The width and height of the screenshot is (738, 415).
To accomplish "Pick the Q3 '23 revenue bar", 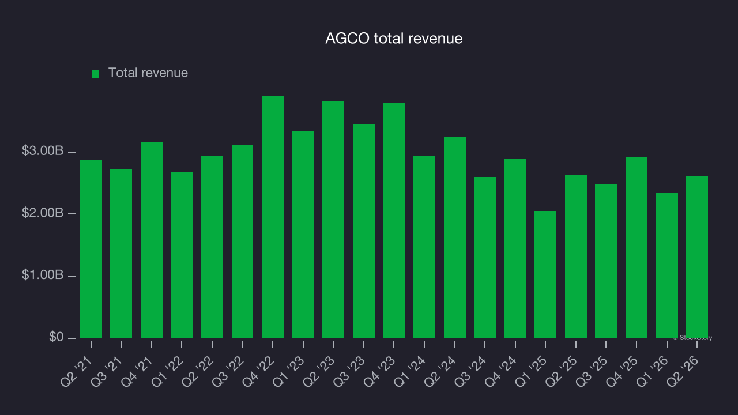I will click(x=364, y=231).
